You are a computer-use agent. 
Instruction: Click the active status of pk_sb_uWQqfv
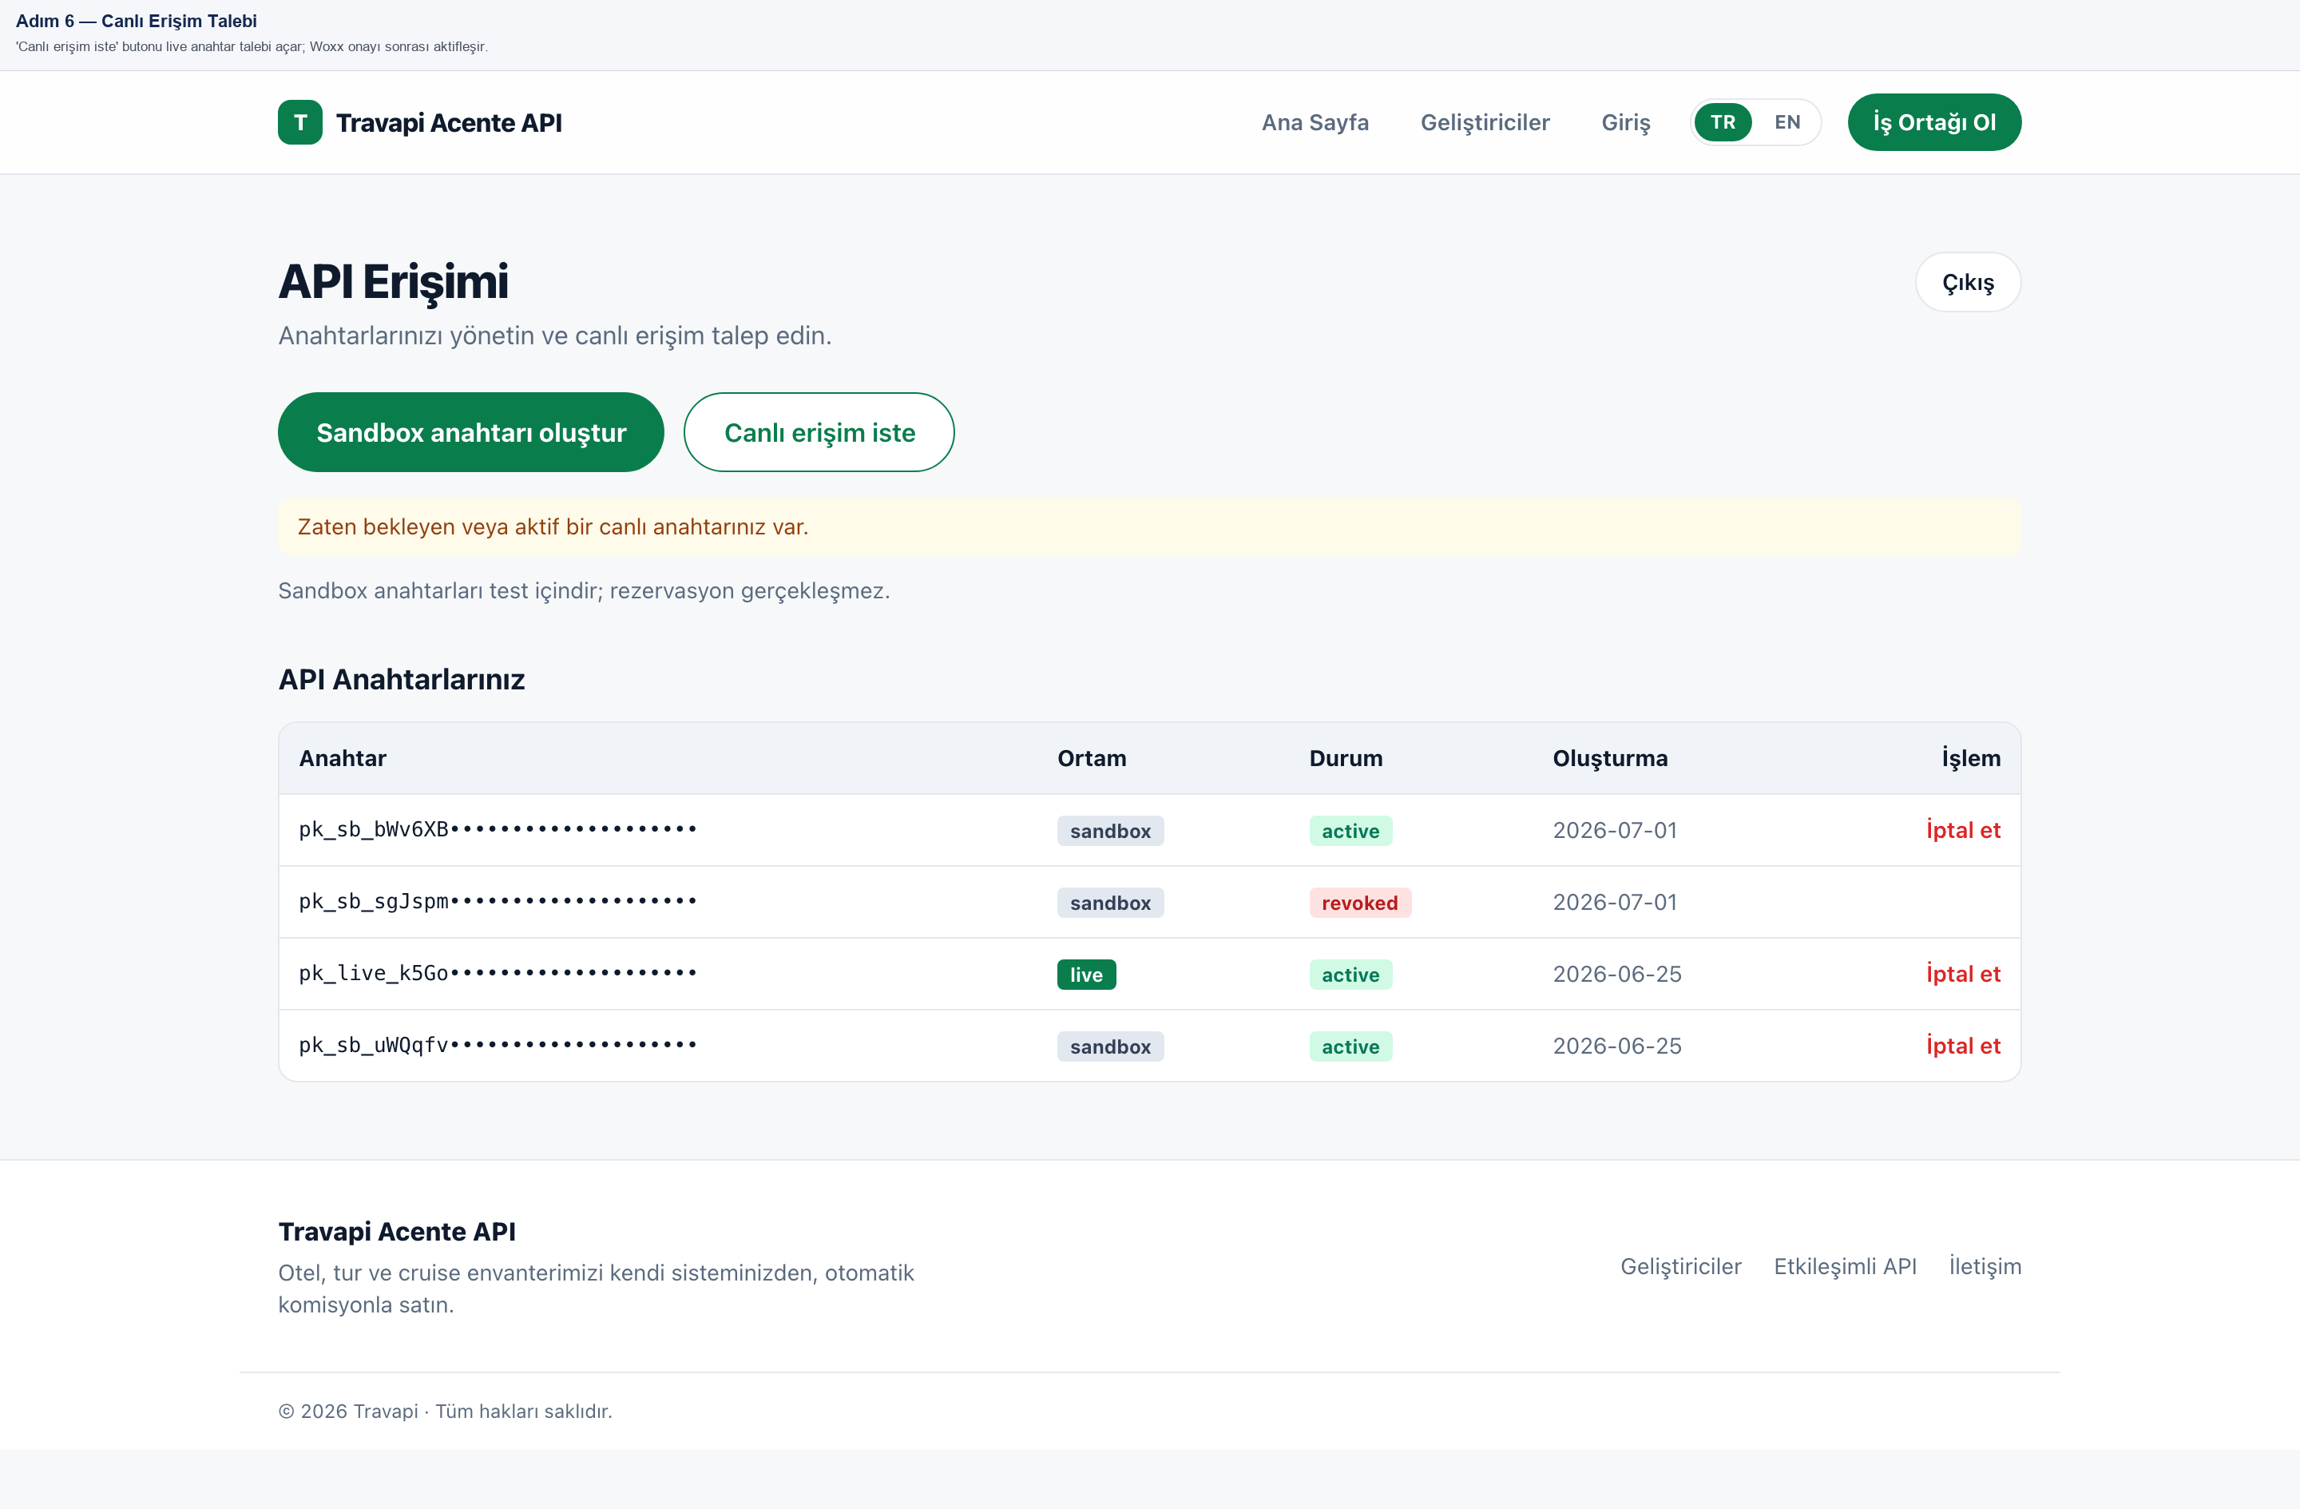click(1350, 1047)
